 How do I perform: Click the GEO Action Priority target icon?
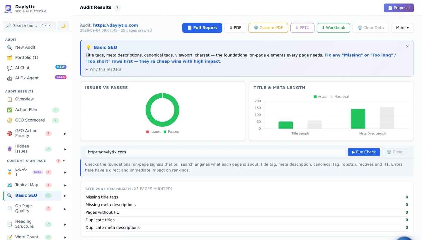tap(10, 133)
